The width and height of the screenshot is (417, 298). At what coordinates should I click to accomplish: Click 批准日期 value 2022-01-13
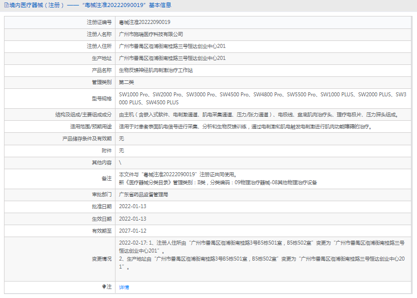(x=132, y=206)
